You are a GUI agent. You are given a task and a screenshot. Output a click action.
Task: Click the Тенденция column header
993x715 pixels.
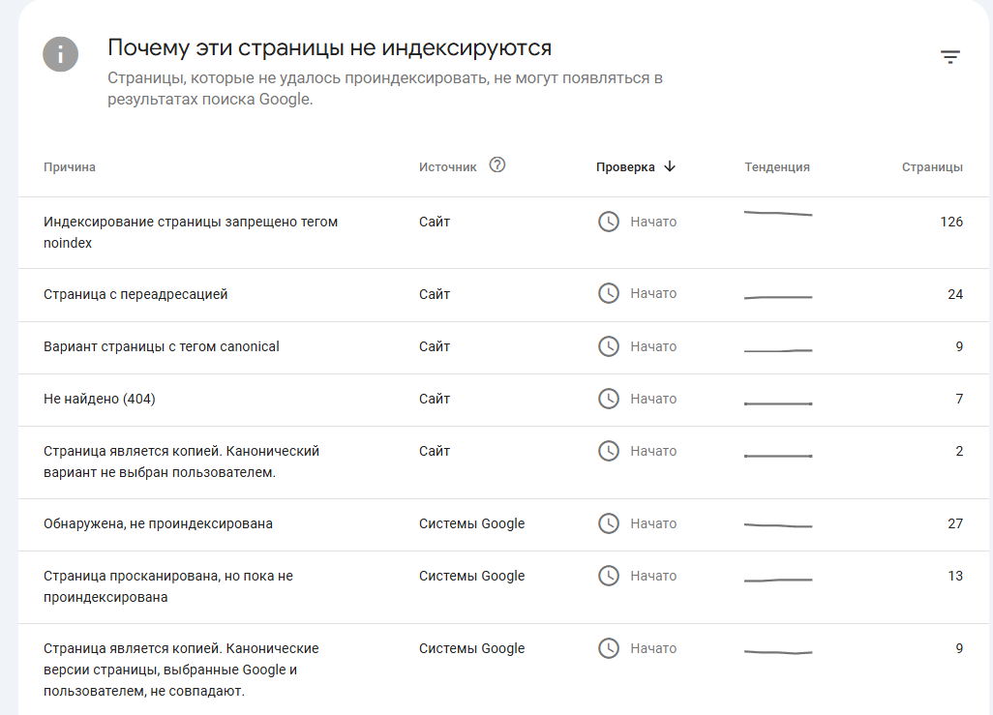[777, 167]
